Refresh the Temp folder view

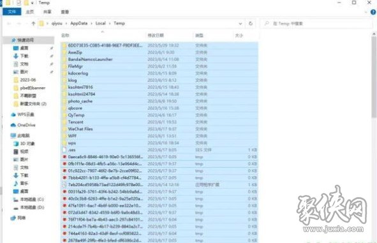pyautogui.click(x=251, y=24)
